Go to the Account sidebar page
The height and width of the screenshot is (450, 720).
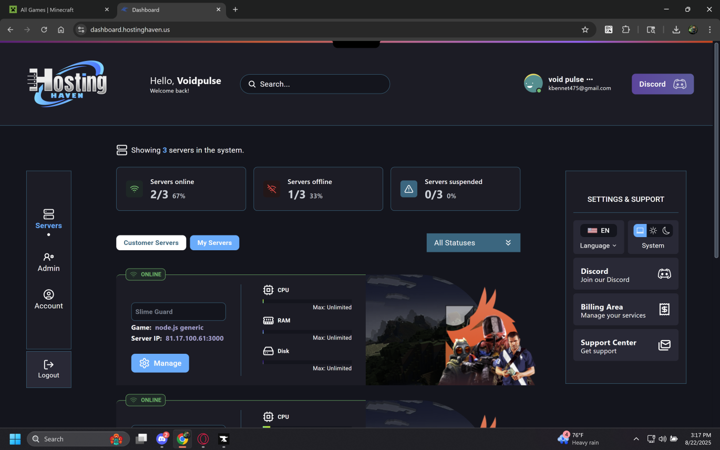pos(48,299)
